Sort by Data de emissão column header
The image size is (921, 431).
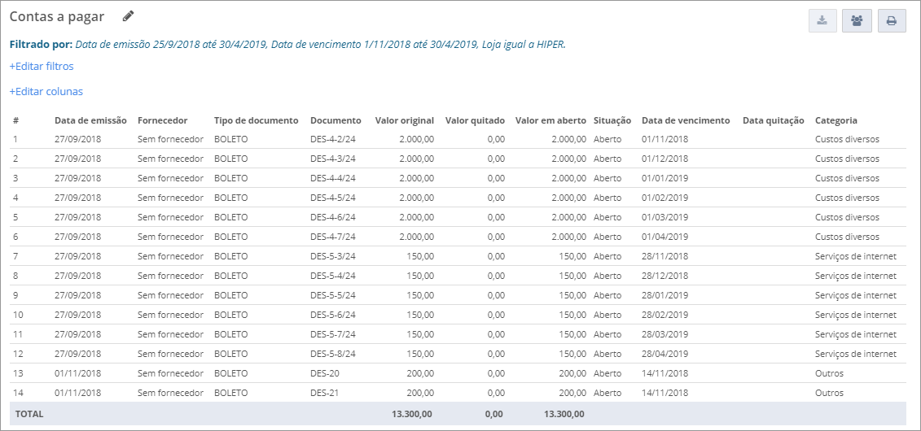click(x=90, y=120)
